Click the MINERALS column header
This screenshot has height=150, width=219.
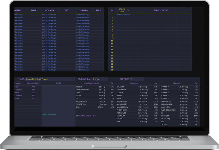click(134, 83)
